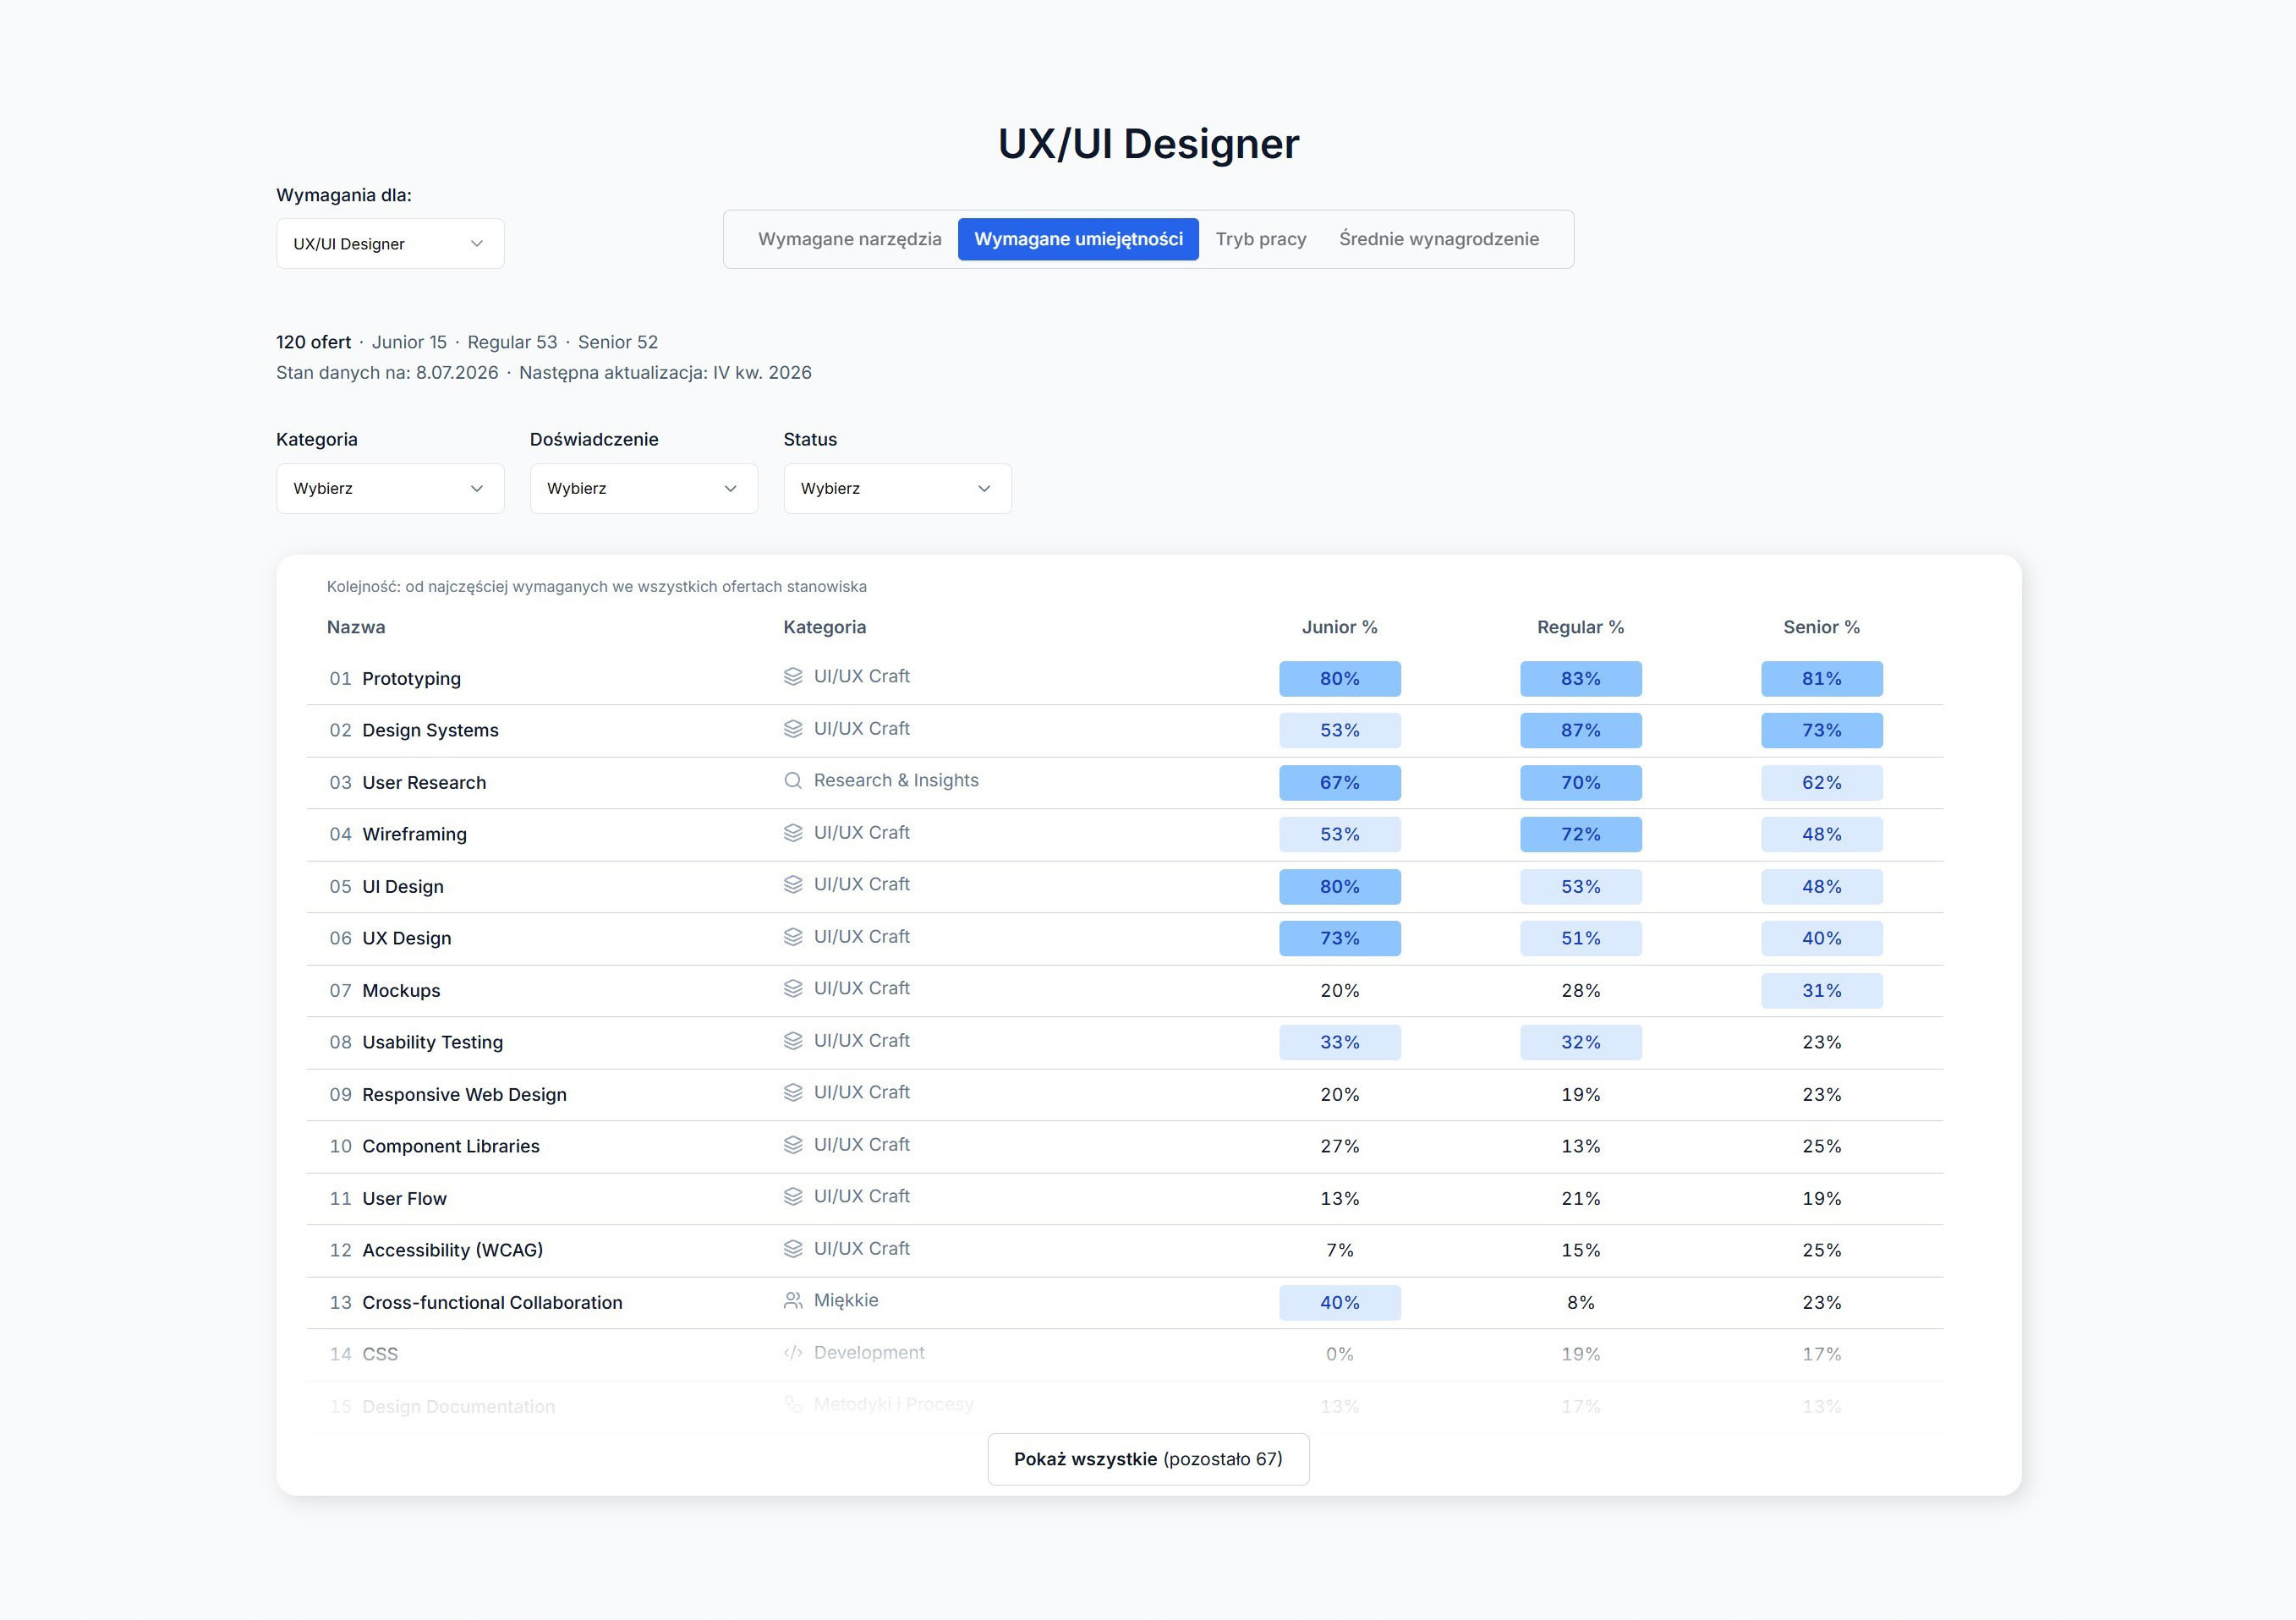This screenshot has height=1620, width=2296.
Task: Click the Regular % column header
Action: pos(1580,627)
